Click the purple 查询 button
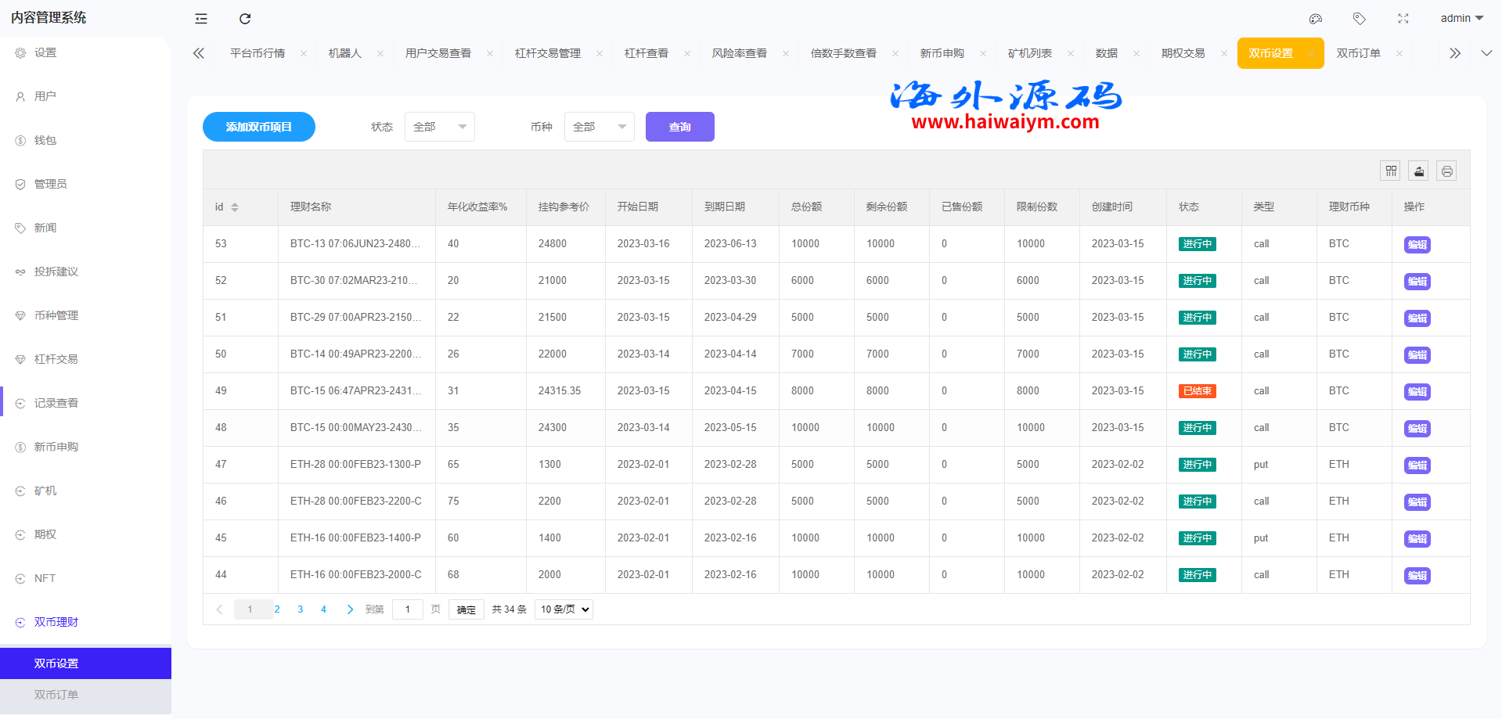The width and height of the screenshot is (1502, 719). [x=679, y=127]
